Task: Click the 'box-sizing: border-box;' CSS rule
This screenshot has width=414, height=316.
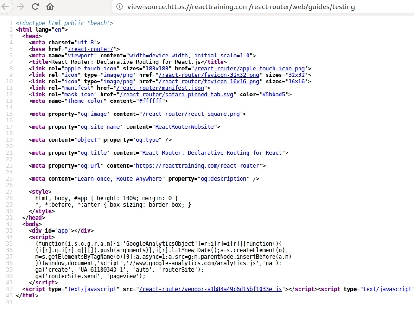Action: pyautogui.click(x=147, y=204)
